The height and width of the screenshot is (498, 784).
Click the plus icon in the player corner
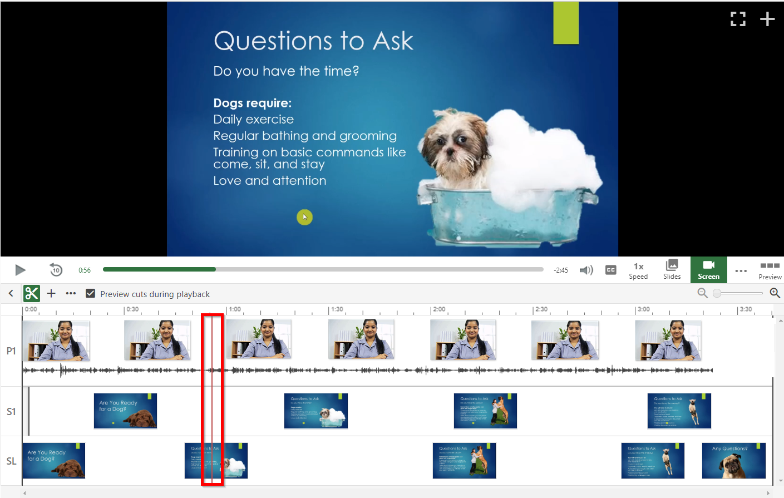point(767,19)
